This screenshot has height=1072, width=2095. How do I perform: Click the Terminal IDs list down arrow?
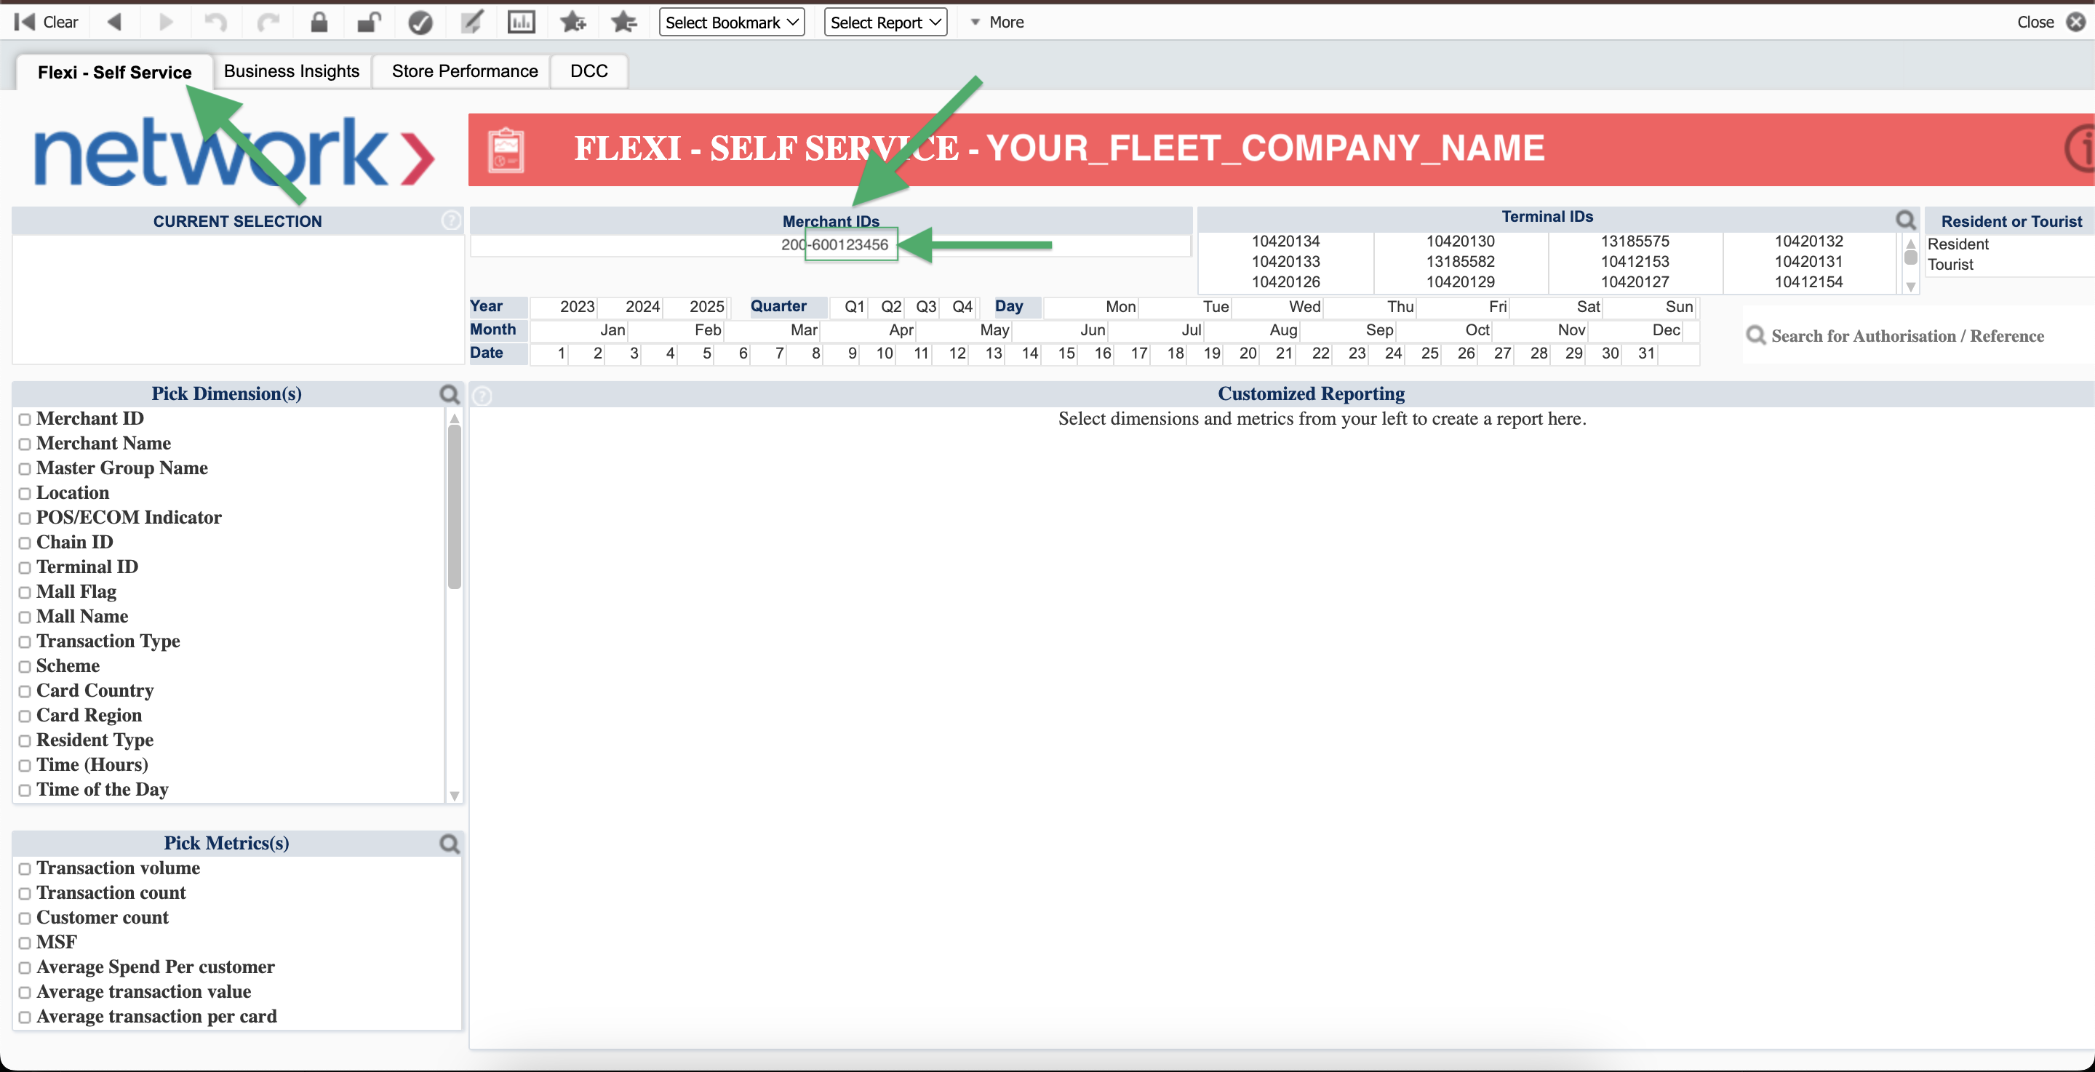[x=1910, y=287]
